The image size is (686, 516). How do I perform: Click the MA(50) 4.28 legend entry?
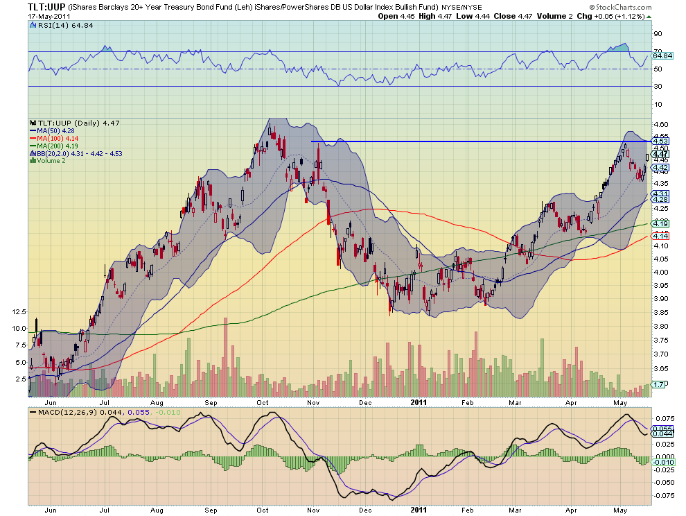click(x=55, y=131)
